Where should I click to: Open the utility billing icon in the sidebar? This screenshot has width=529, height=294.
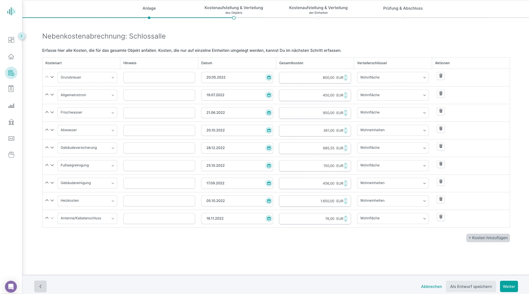click(x=11, y=73)
